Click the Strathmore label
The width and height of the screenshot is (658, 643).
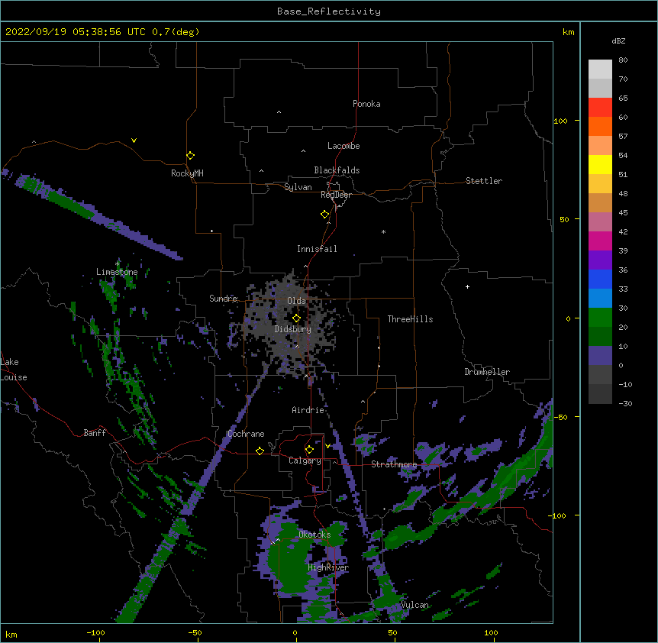coord(394,464)
